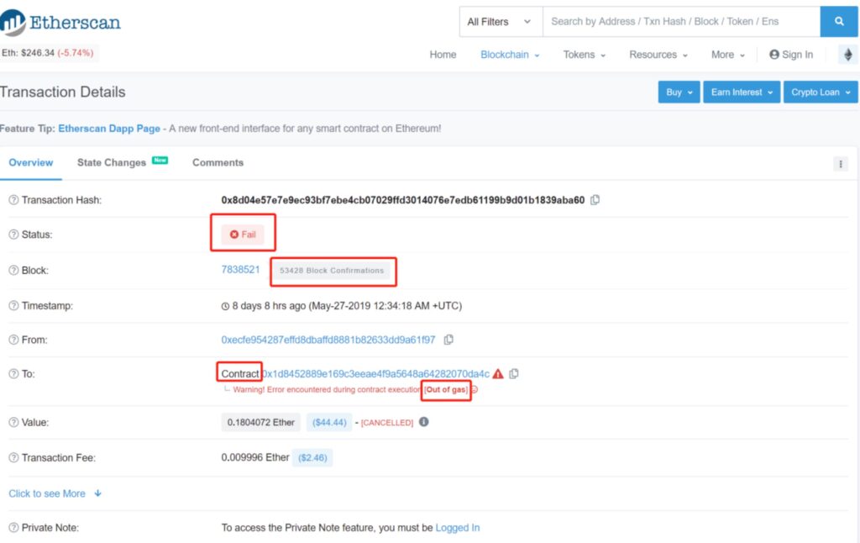Screen dimensions: 860x543
Task: Click the search input field
Action: pyautogui.click(x=682, y=21)
